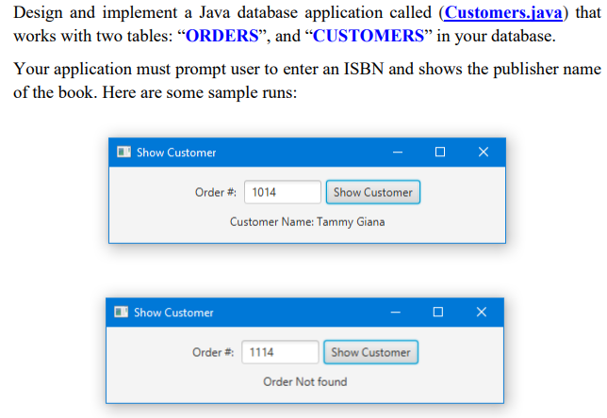Click 'Order #:' label in the 1114 window
The image size is (607, 418).
click(x=213, y=352)
